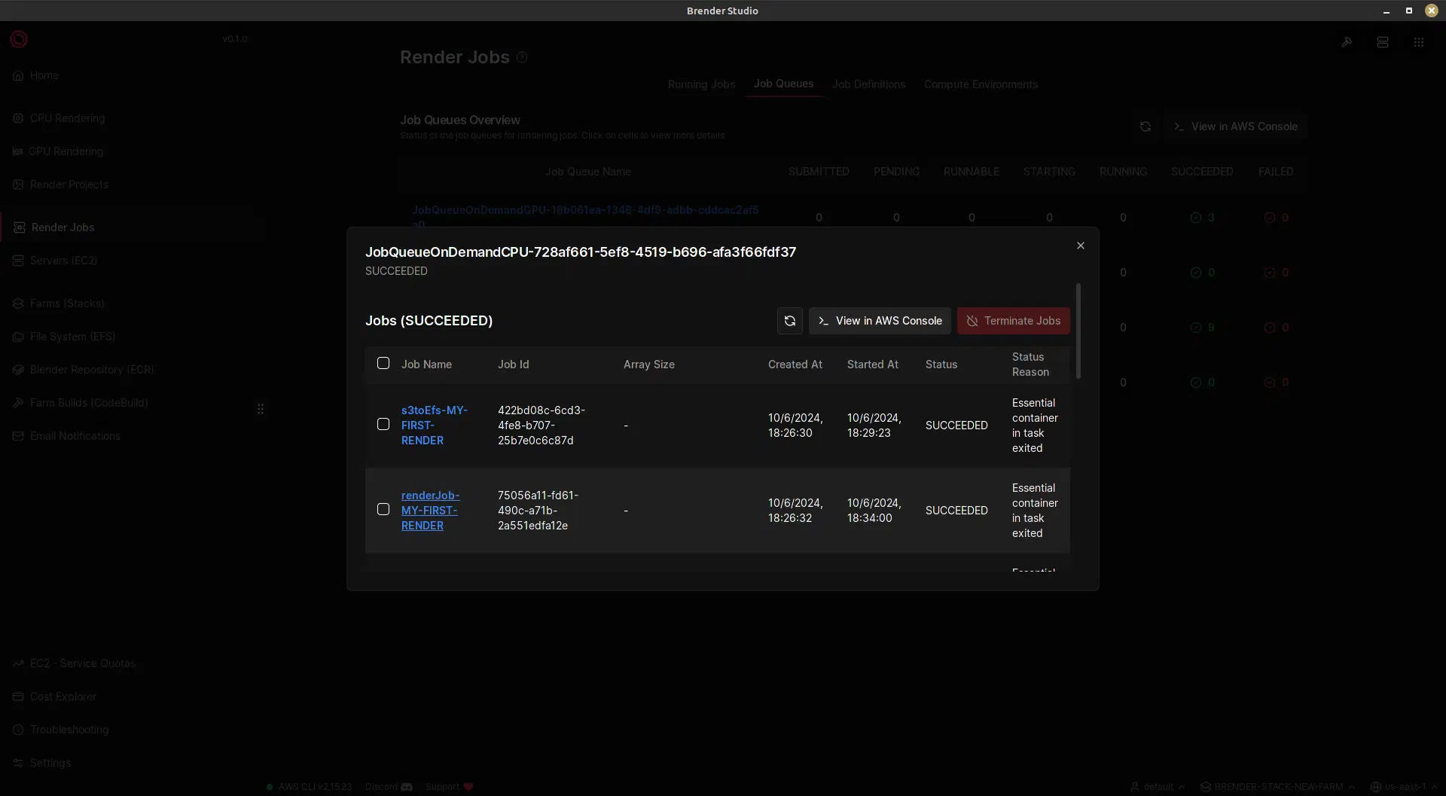Click the jobs dialog vertical scrollbar

(1078, 331)
